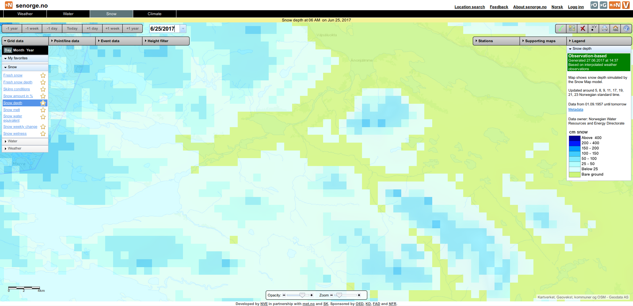Star Snow melt as a favorite

coord(43,110)
